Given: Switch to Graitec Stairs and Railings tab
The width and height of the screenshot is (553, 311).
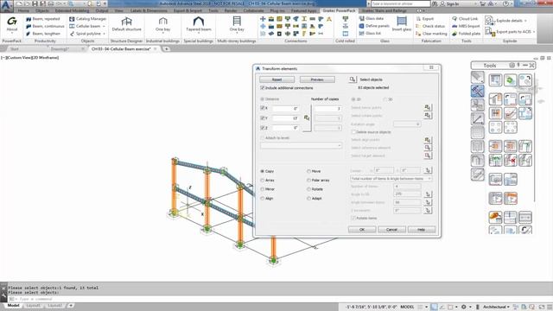Looking at the screenshot, I should pos(385,11).
